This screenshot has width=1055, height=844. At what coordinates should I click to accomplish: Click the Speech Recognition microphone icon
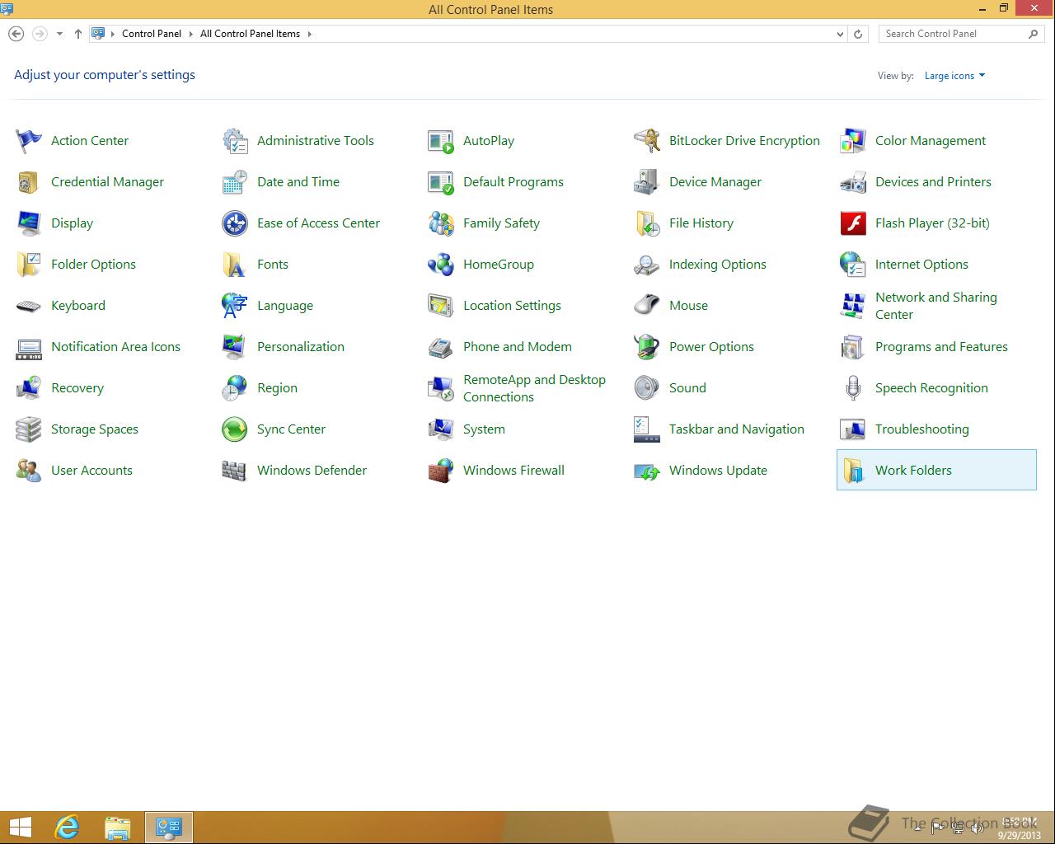tap(853, 388)
